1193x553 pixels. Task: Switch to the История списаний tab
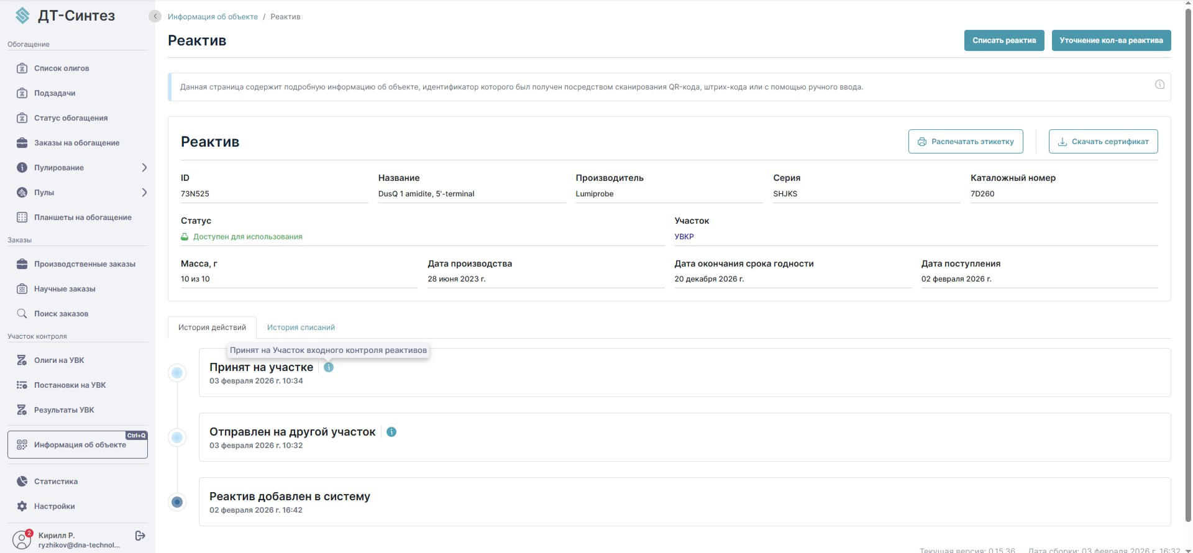[301, 327]
